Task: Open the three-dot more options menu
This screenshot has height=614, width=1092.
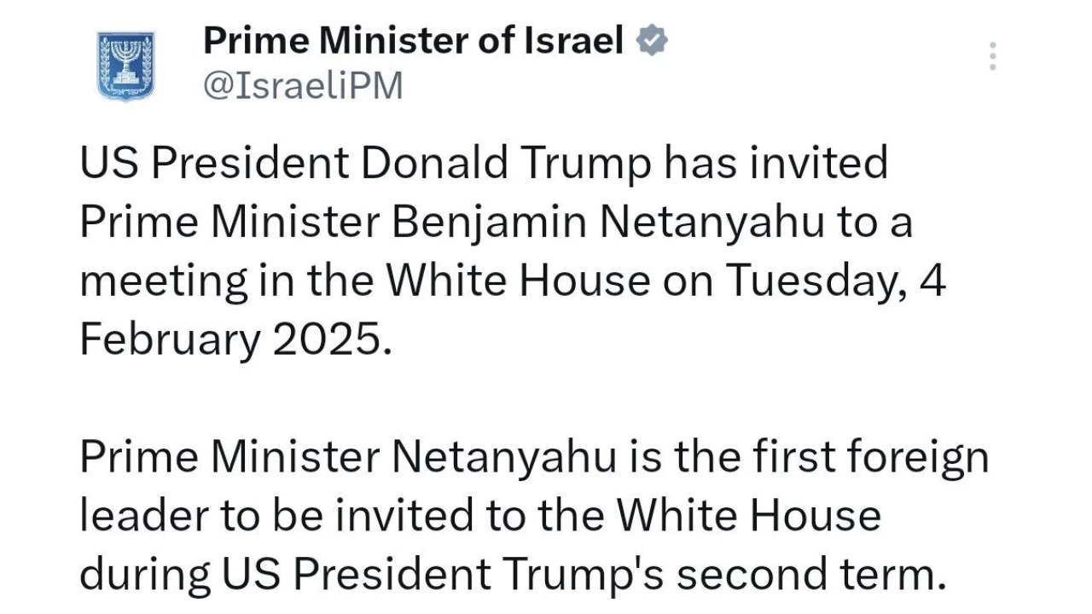Action: pyautogui.click(x=992, y=55)
